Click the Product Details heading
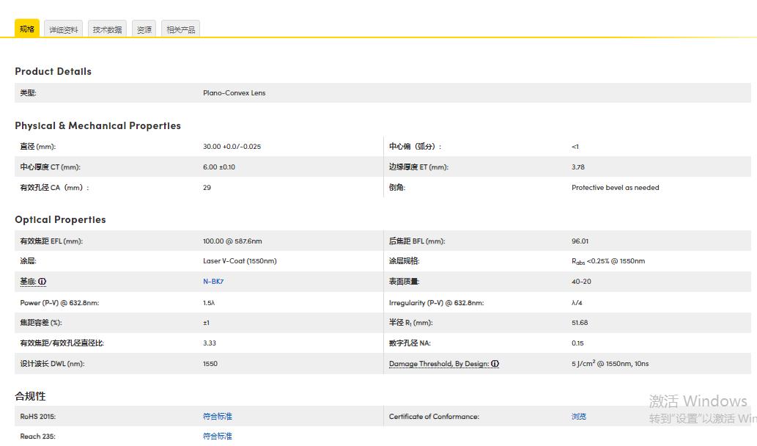This screenshot has width=757, height=446. (x=53, y=71)
